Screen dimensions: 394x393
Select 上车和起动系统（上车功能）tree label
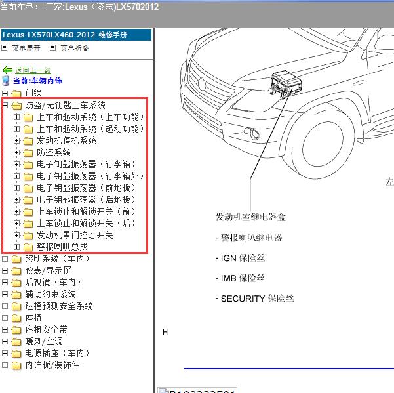click(x=90, y=117)
